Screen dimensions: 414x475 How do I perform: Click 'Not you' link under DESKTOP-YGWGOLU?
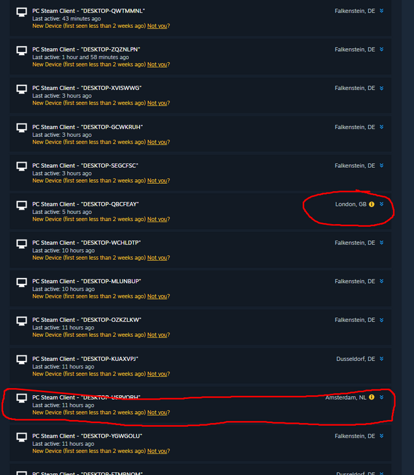[x=157, y=451]
